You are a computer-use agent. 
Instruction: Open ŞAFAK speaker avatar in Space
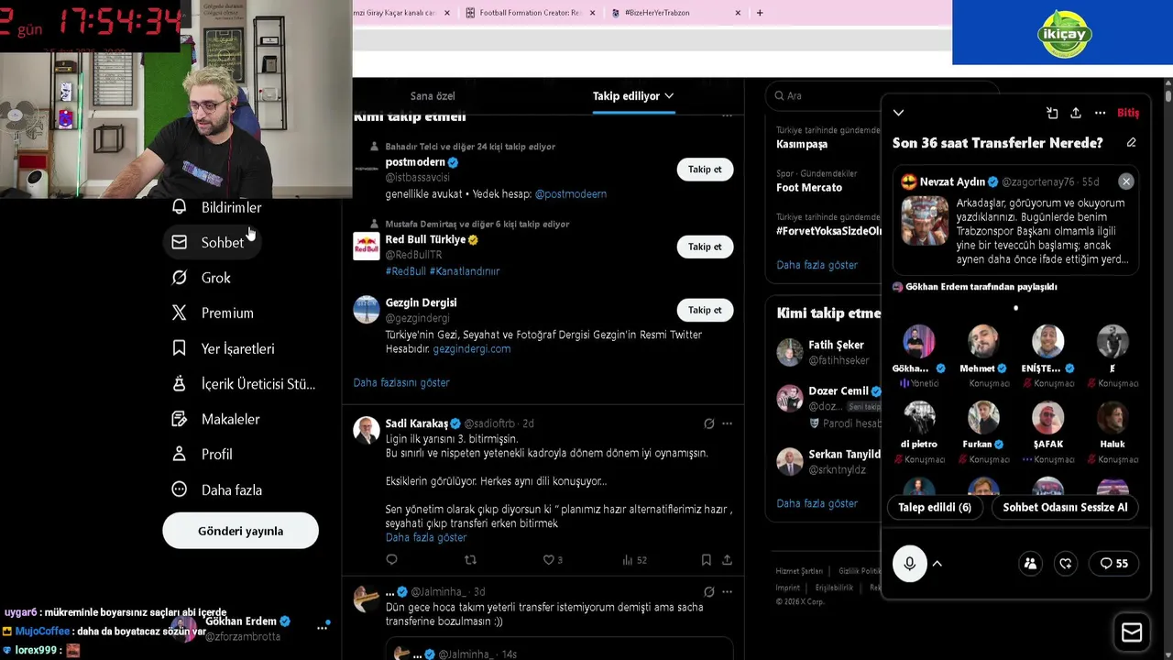click(x=1048, y=417)
